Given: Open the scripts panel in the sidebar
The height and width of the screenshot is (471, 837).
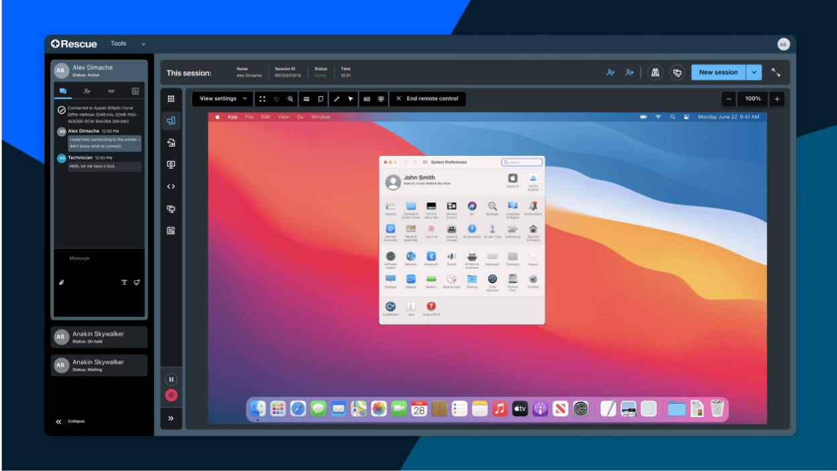Looking at the screenshot, I should tap(171, 185).
